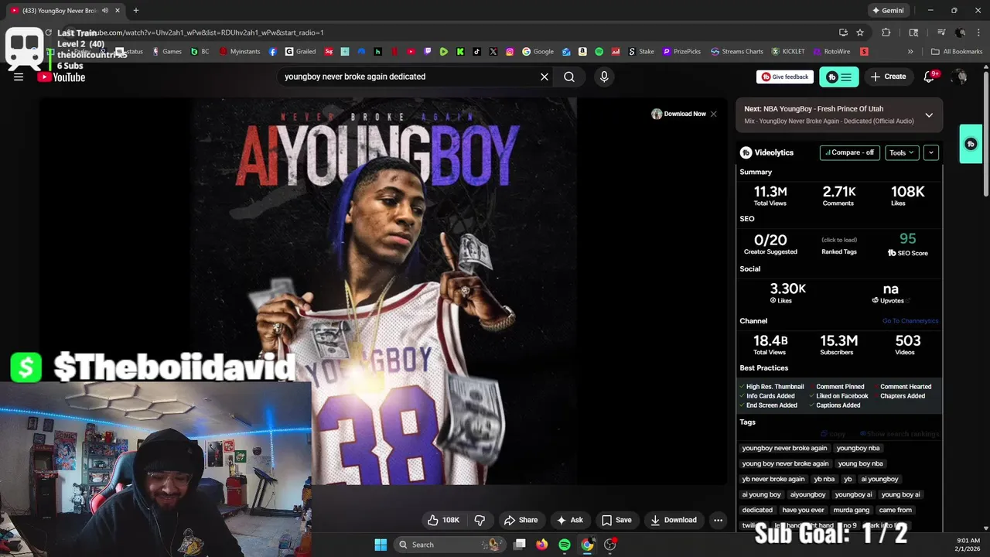The width and height of the screenshot is (990, 557).
Task: Open the Chrome extensions puzzle icon
Action: (x=886, y=32)
